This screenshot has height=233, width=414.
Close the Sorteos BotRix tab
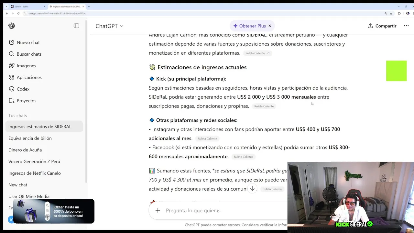tap(45, 6)
